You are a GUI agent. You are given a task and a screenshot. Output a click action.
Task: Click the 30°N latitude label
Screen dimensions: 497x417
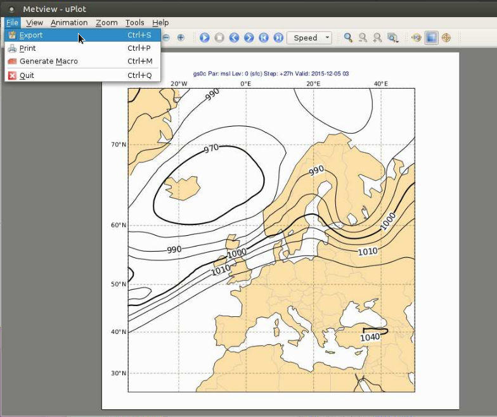click(x=119, y=373)
